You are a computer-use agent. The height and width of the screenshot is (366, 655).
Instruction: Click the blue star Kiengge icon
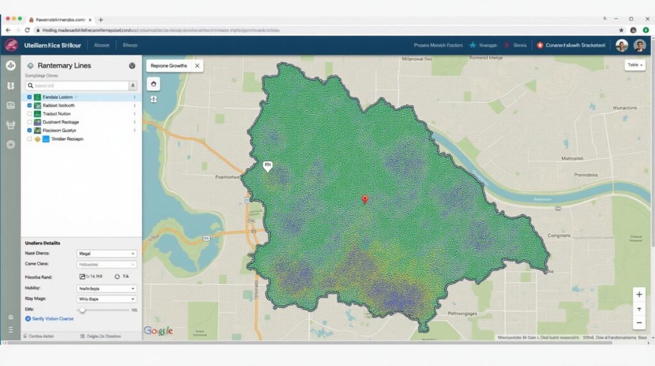pos(473,45)
